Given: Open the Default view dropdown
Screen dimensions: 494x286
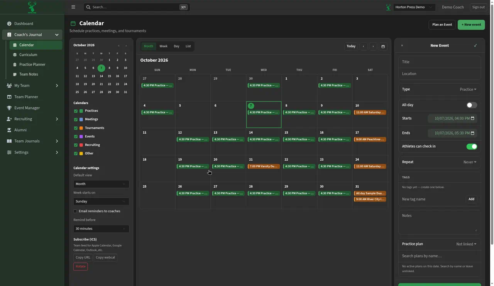Looking at the screenshot, I should (x=101, y=184).
